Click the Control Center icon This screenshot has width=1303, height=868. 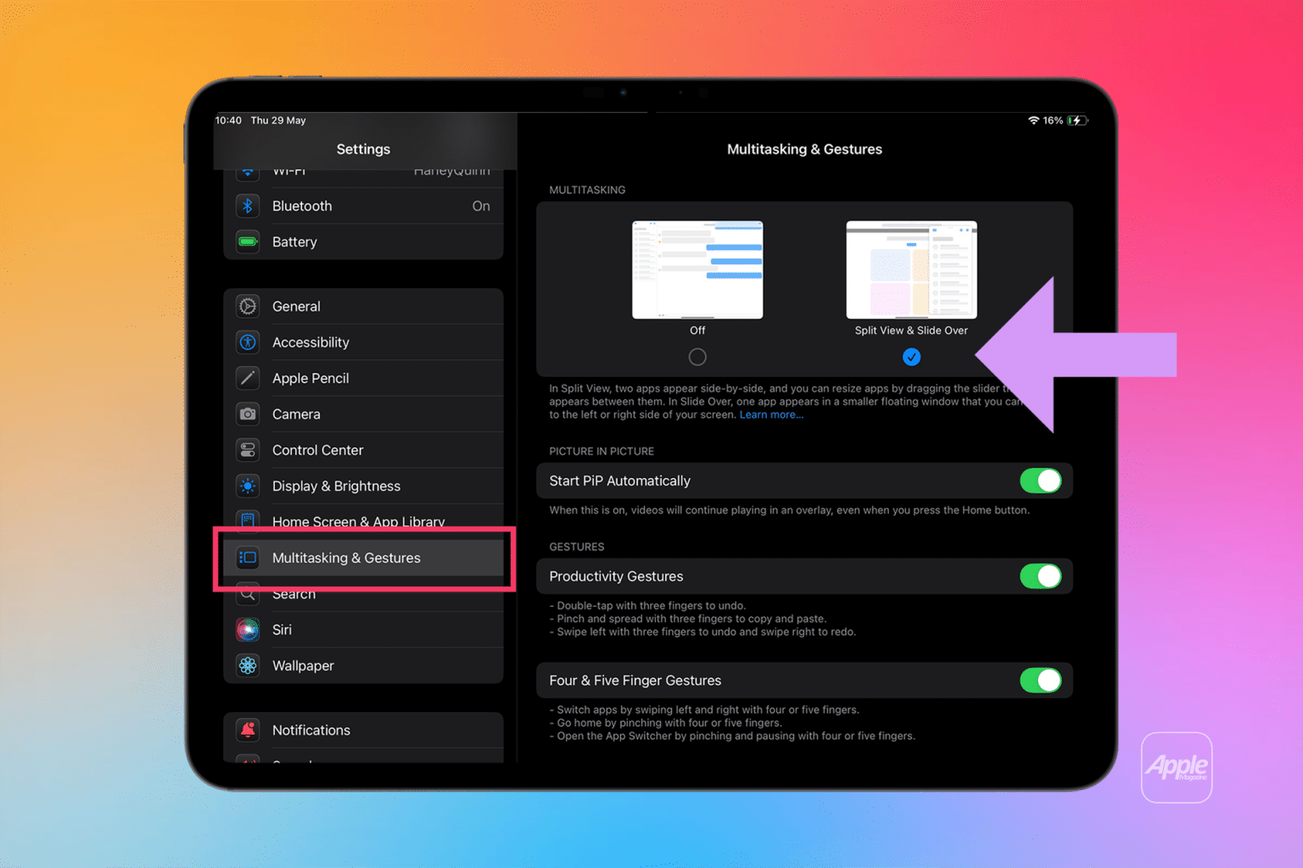click(x=247, y=449)
